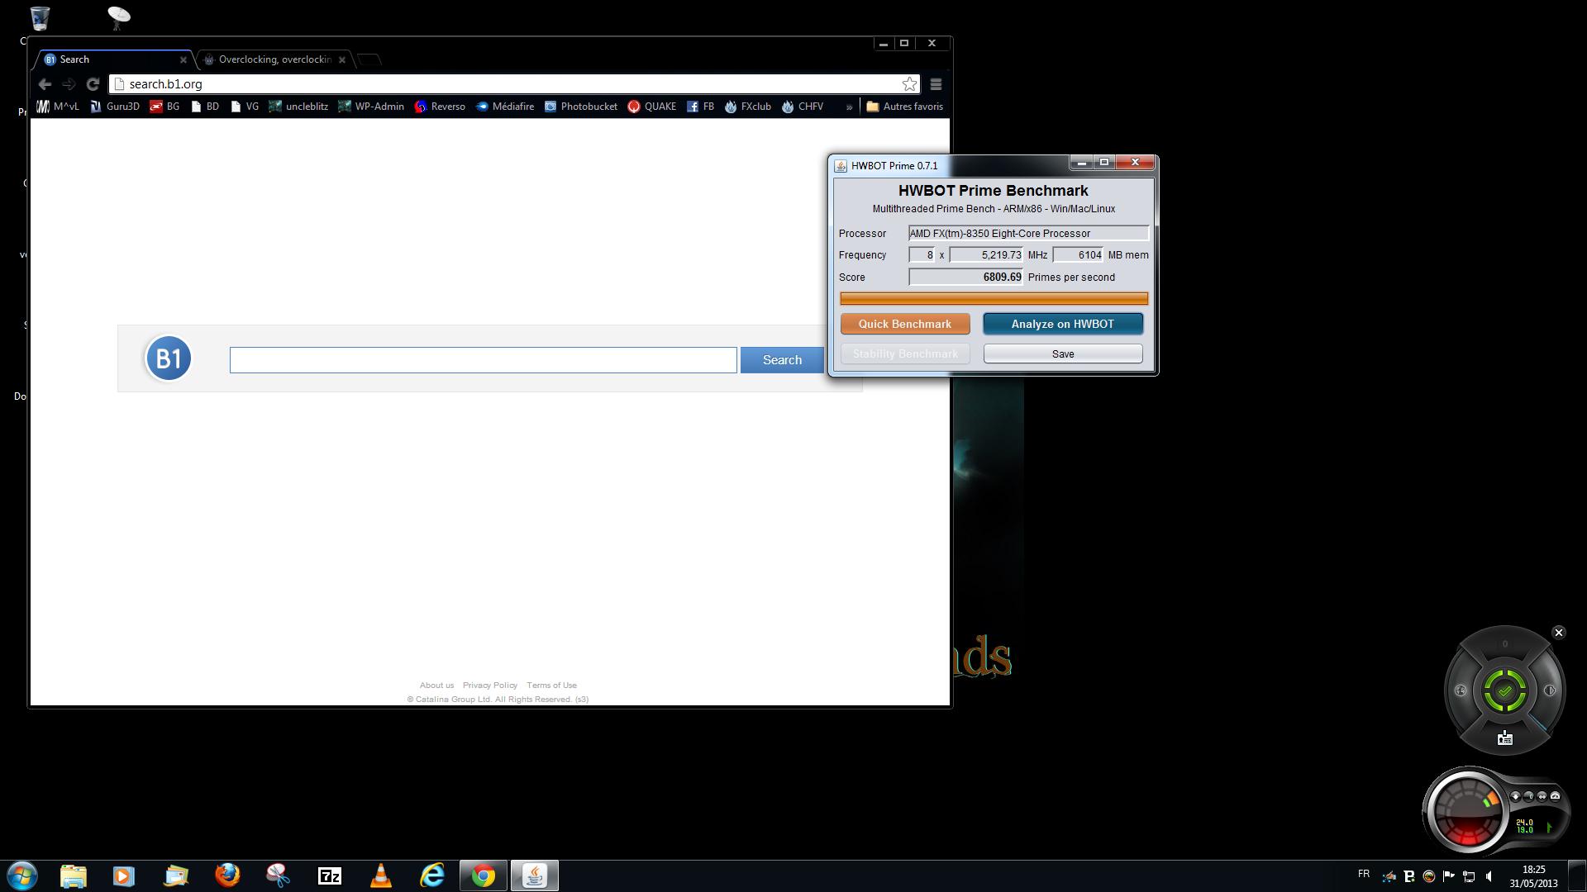Open the Terms of Use link
This screenshot has height=892, width=1587.
point(551,686)
